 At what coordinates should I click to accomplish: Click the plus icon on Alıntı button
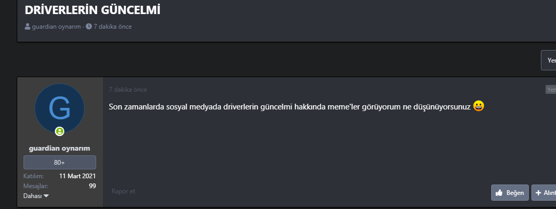pos(538,193)
